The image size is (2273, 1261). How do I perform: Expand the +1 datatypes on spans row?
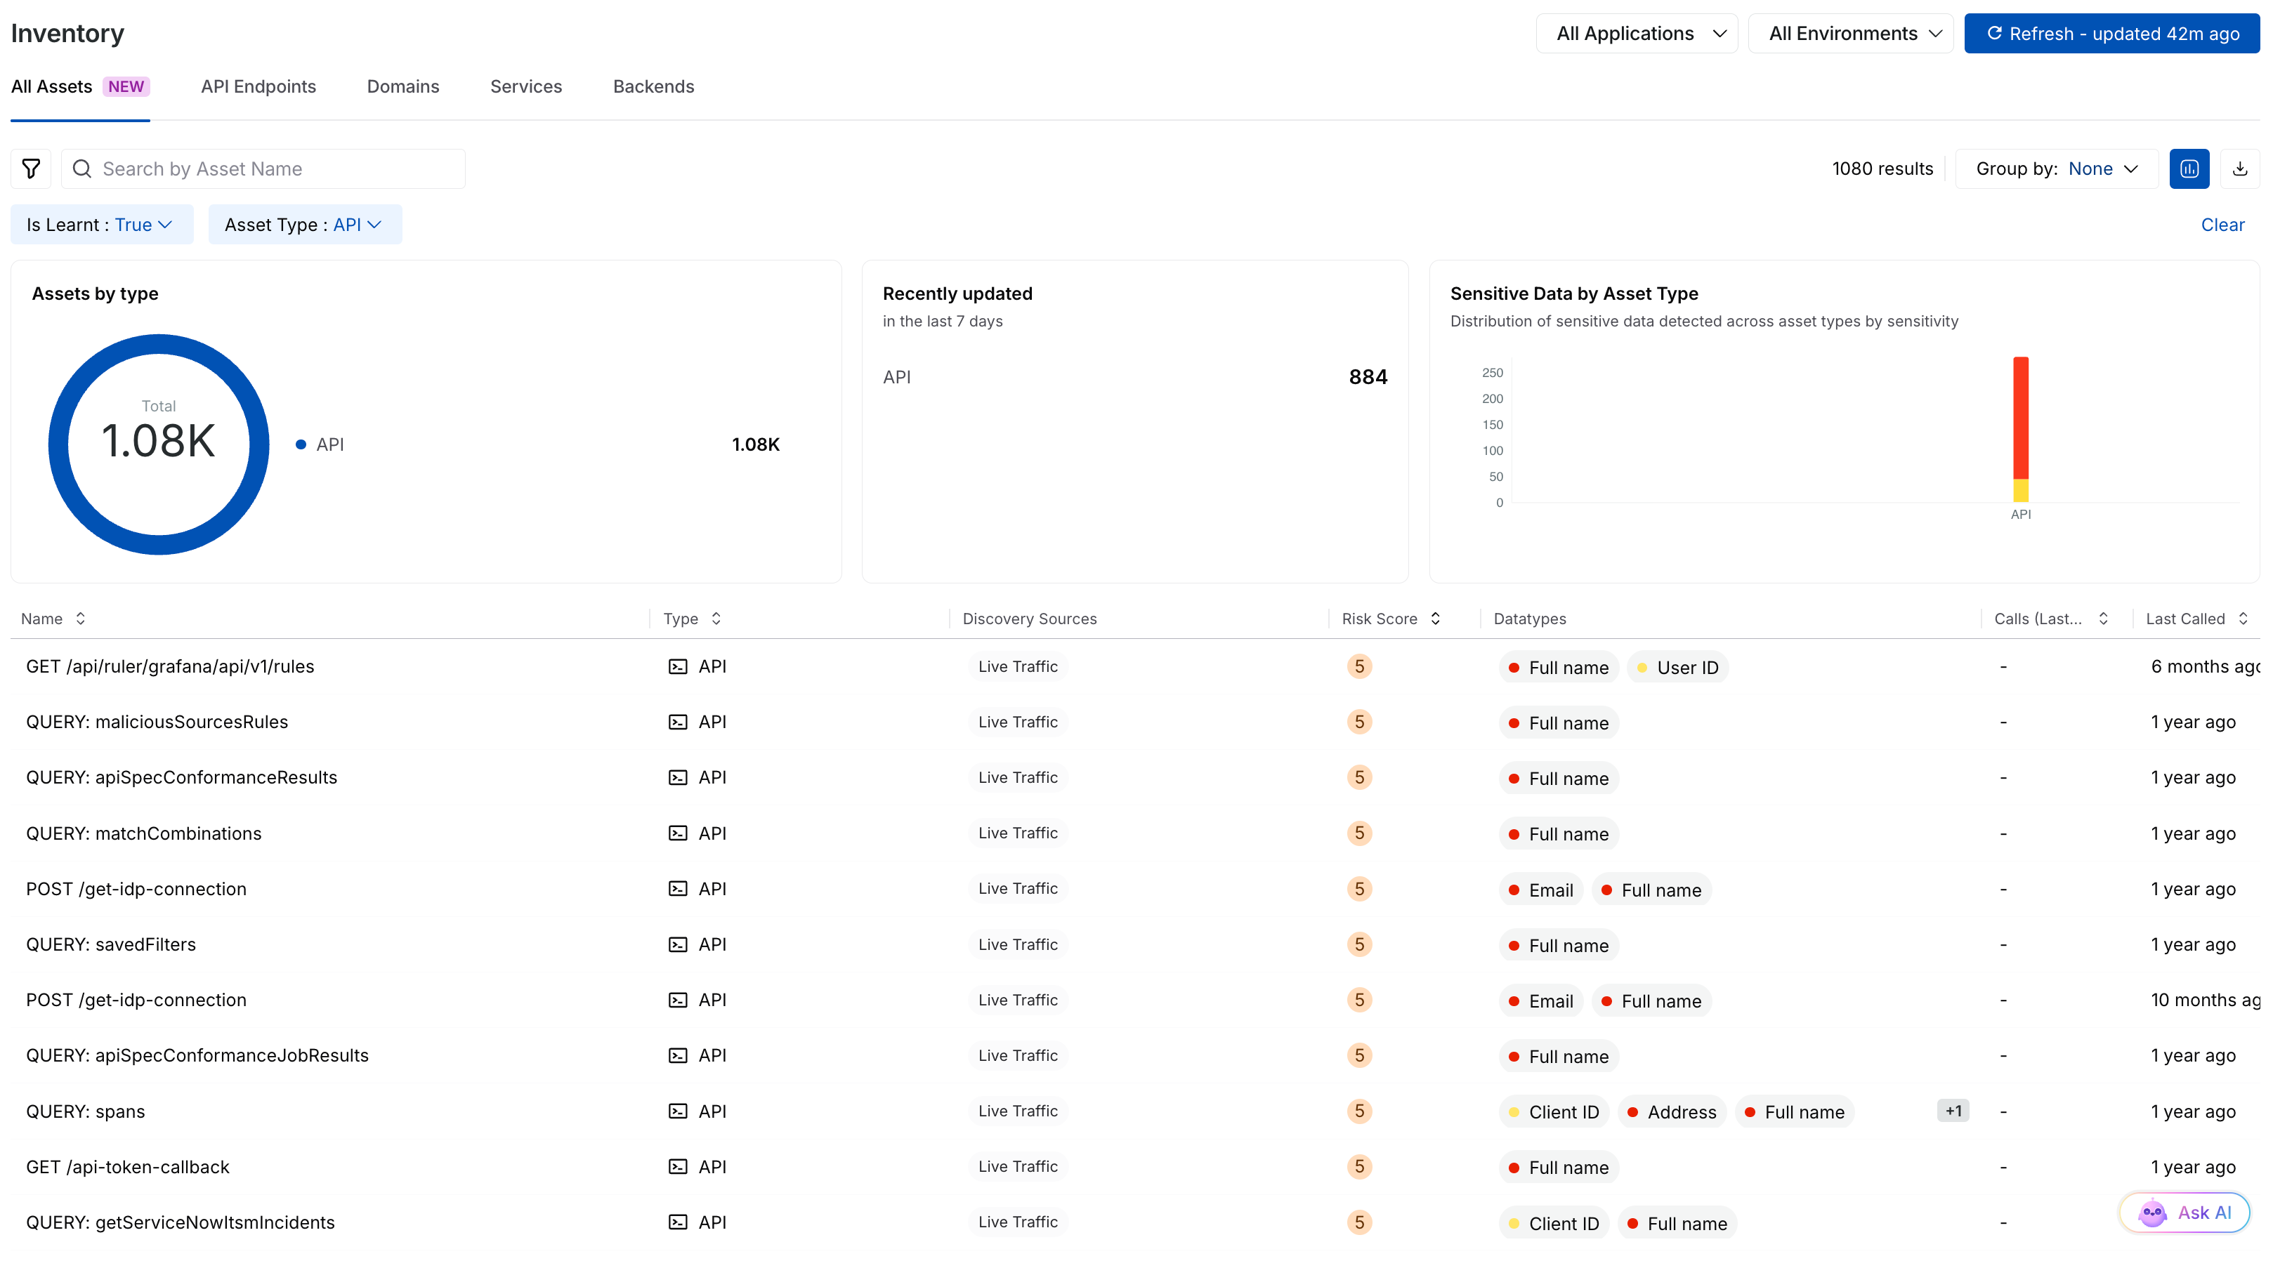click(x=1953, y=1111)
